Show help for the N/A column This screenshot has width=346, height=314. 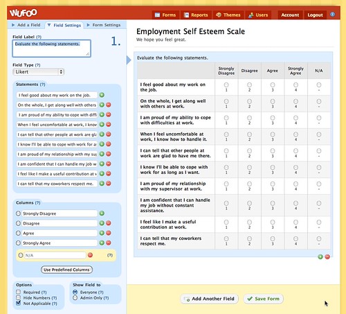[x=110, y=255]
